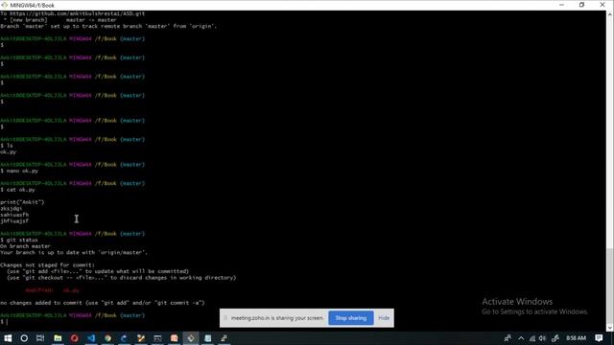Image resolution: width=614 pixels, height=345 pixels.
Task: Open the Windows Start menu
Action: click(x=8, y=338)
